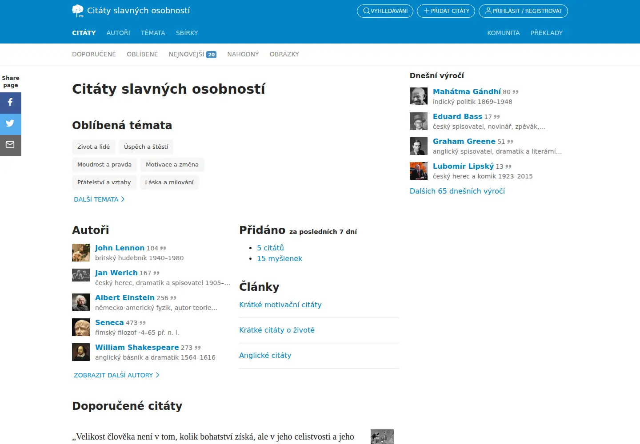The image size is (640, 444).
Task: Open the Seneca author link
Action: tap(109, 322)
